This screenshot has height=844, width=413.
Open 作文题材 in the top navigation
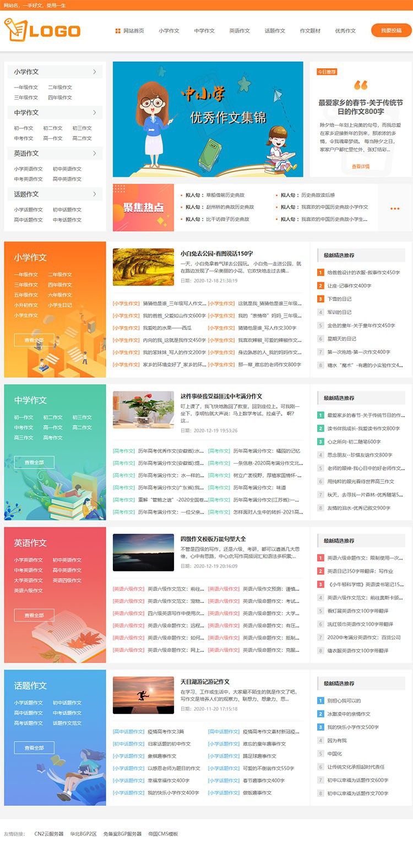[x=310, y=31]
